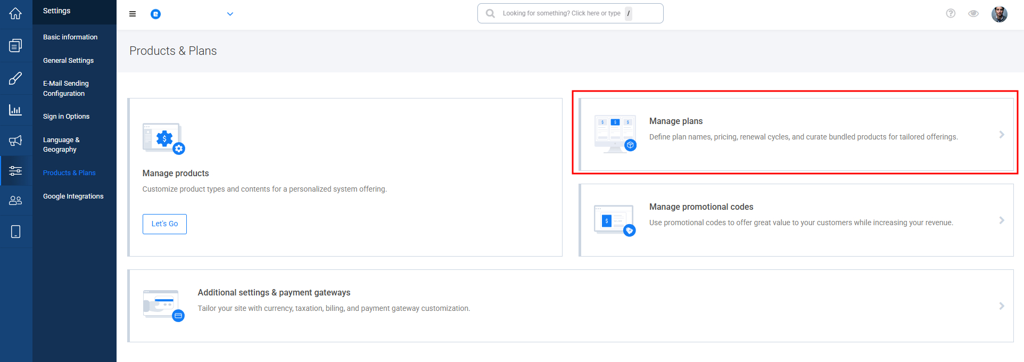The image size is (1024, 362).
Task: Open the user profile avatar
Action: click(1000, 14)
